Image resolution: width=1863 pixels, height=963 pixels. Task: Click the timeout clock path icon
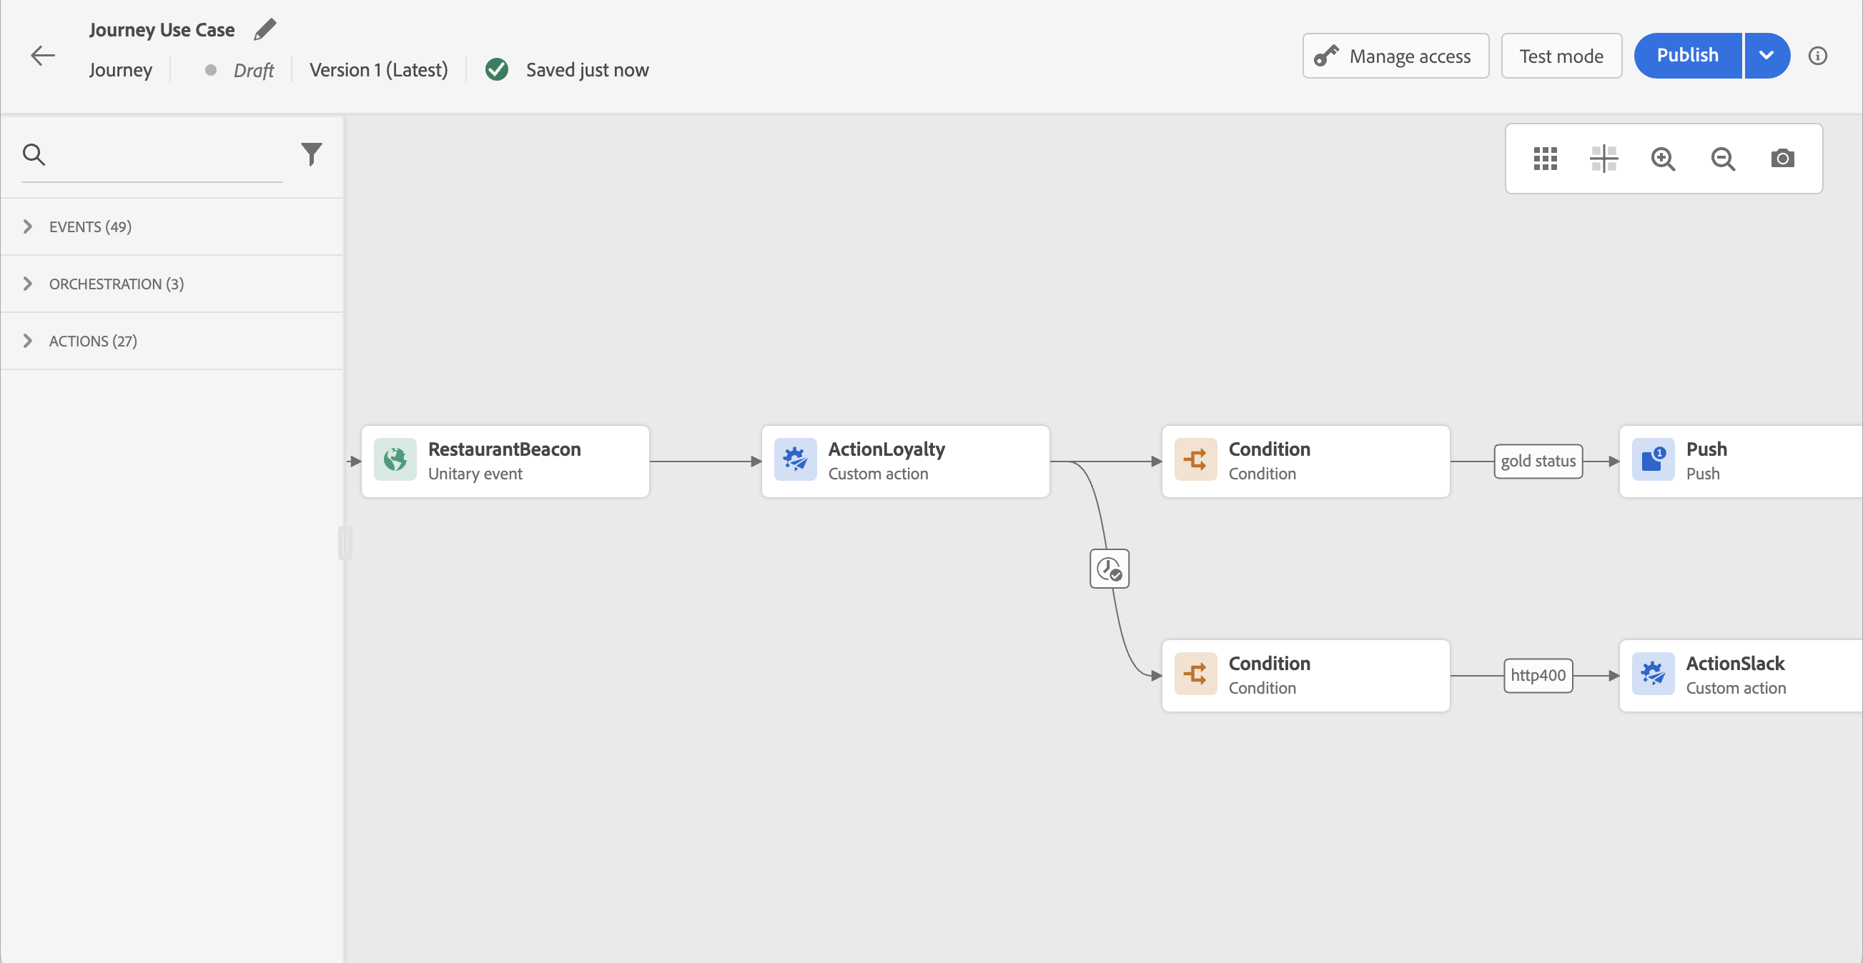pos(1109,569)
